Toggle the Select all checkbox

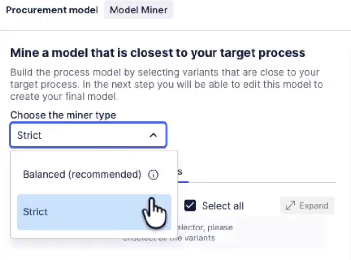coord(190,206)
